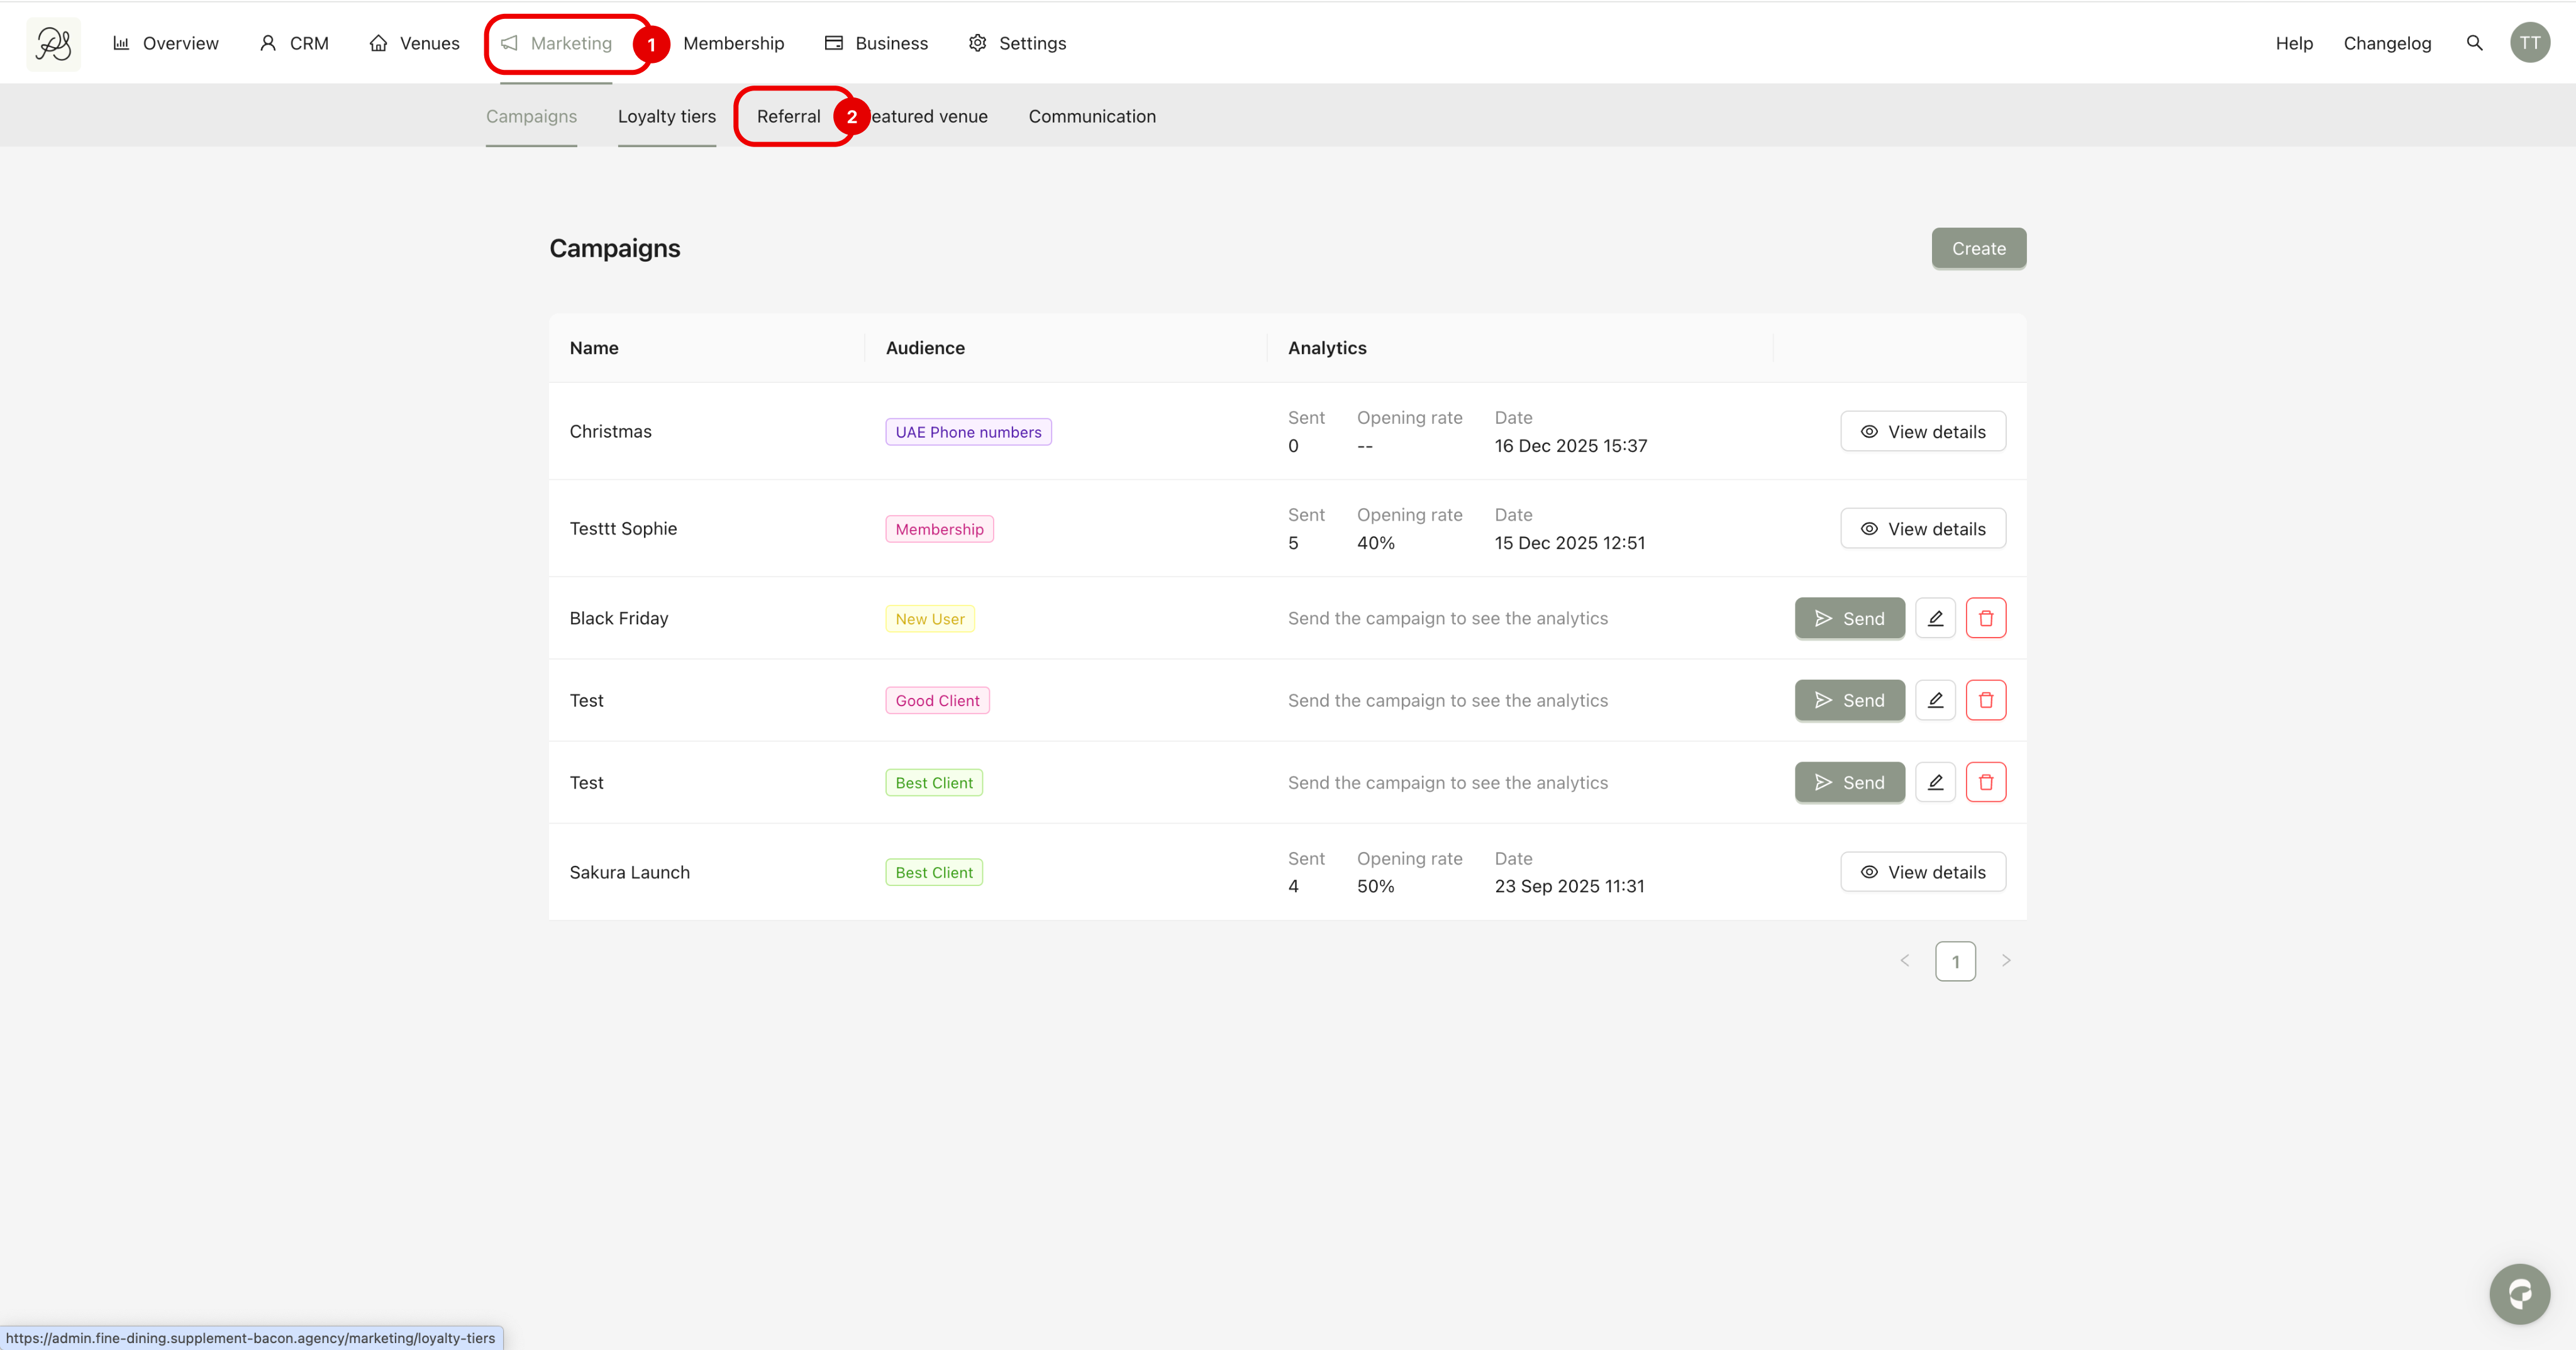Send the Black Friday campaign
This screenshot has width=2576, height=1350.
click(1849, 618)
